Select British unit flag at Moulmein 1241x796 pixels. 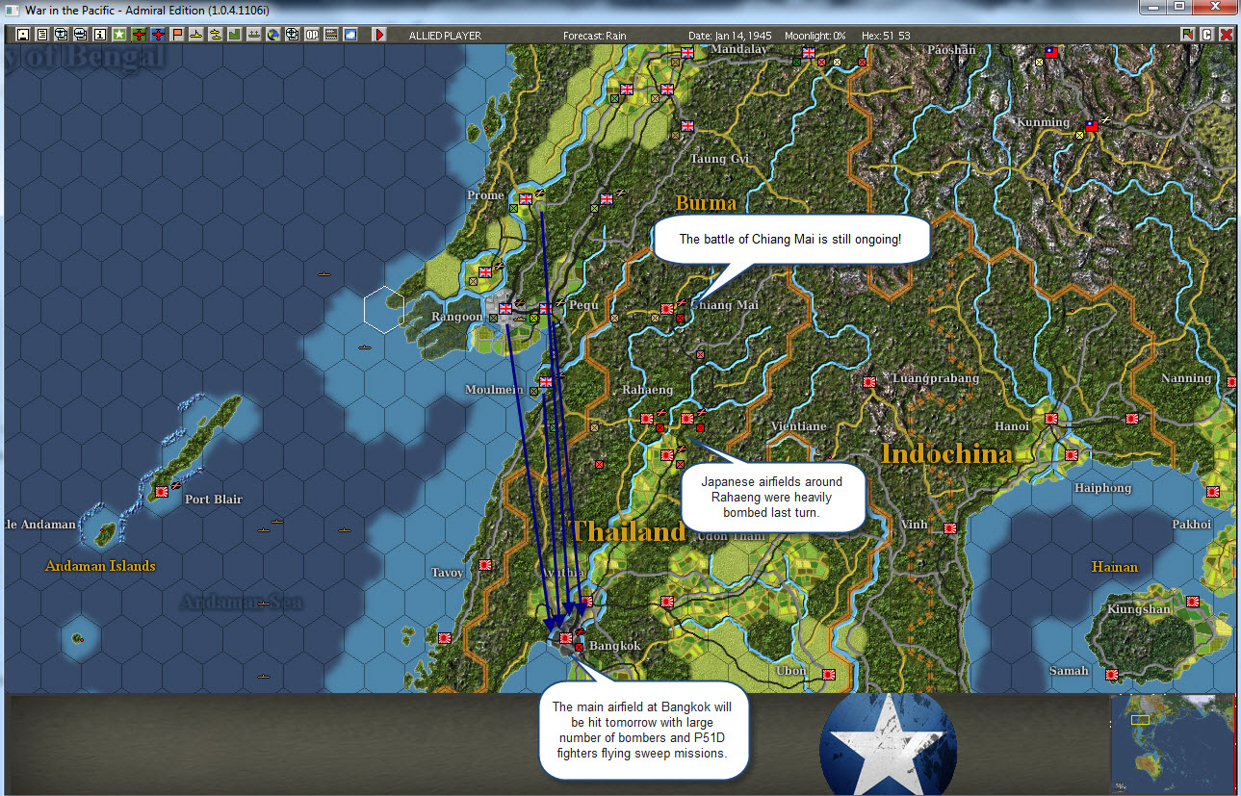coord(546,382)
